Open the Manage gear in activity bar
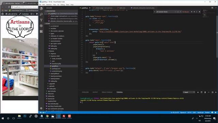218x123 pixels. tap(41, 108)
